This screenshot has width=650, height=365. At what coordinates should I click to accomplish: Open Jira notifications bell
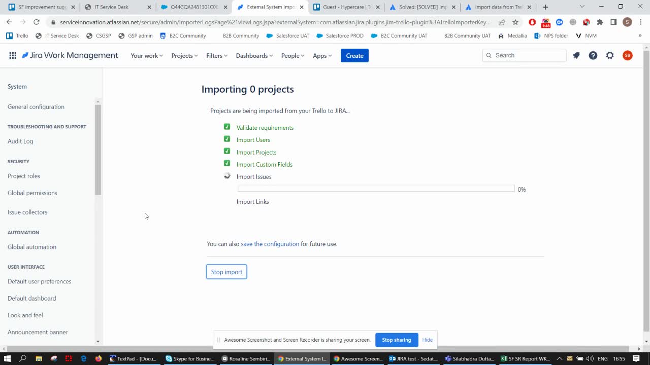[576, 55]
